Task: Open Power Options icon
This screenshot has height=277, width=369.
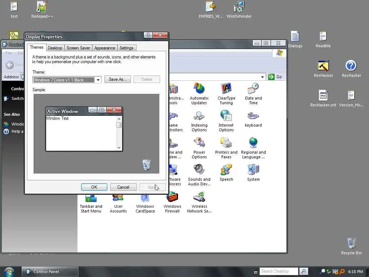Action: pos(199,148)
